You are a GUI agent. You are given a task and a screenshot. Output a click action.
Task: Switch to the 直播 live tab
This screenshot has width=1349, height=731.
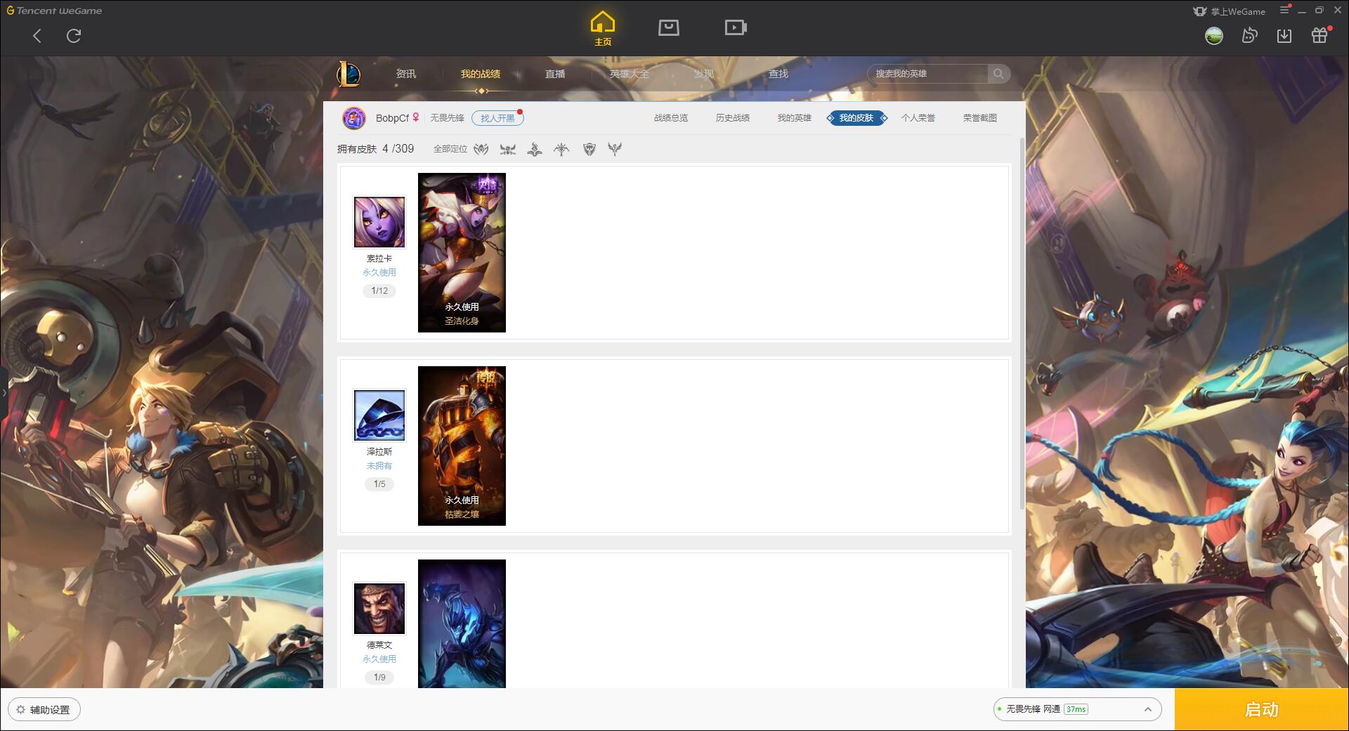click(555, 74)
